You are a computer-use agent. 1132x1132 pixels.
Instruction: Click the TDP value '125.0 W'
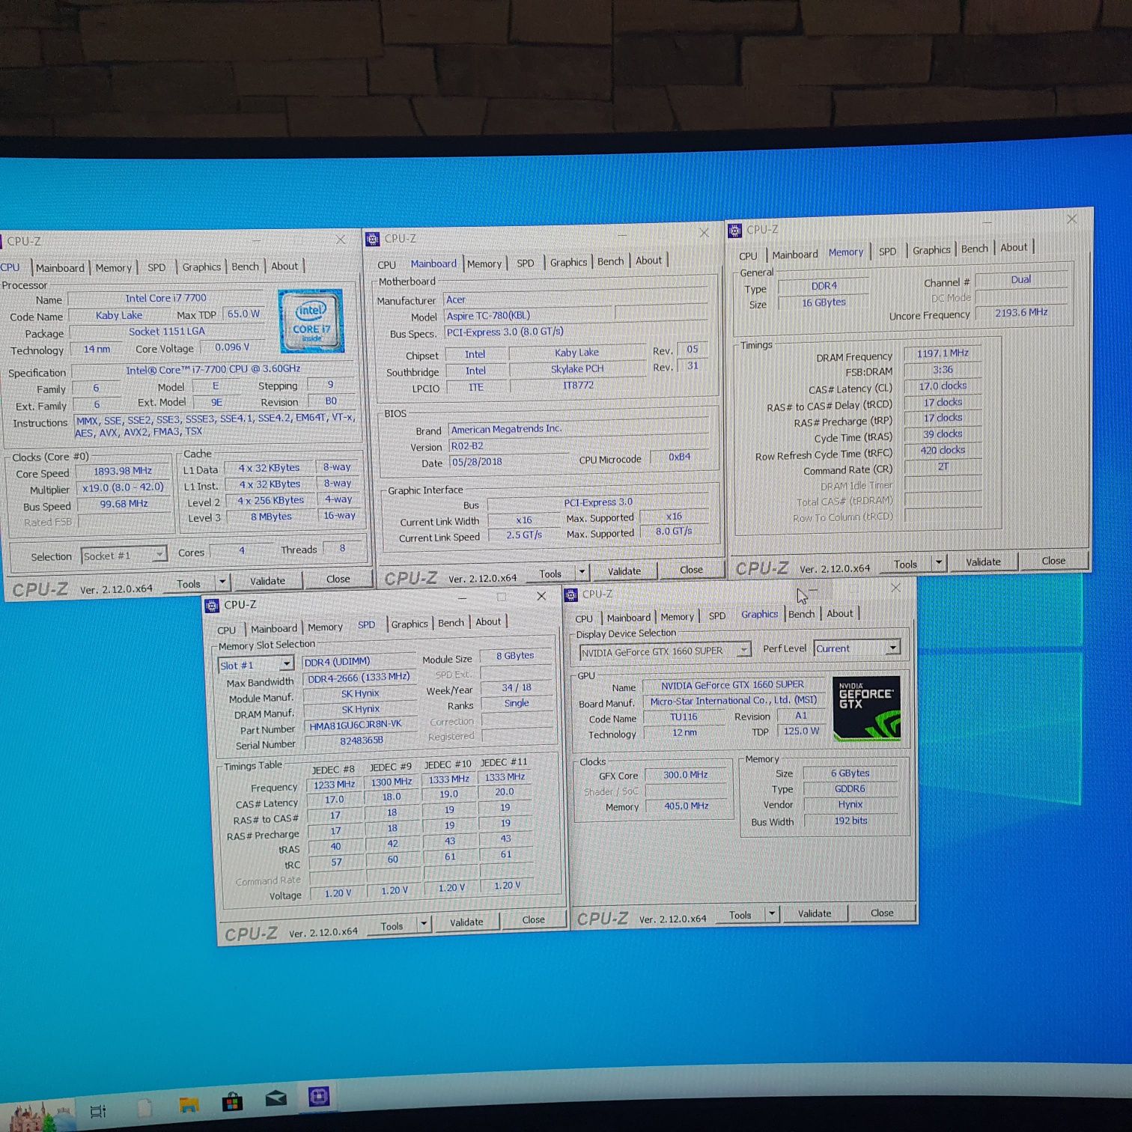tap(801, 731)
